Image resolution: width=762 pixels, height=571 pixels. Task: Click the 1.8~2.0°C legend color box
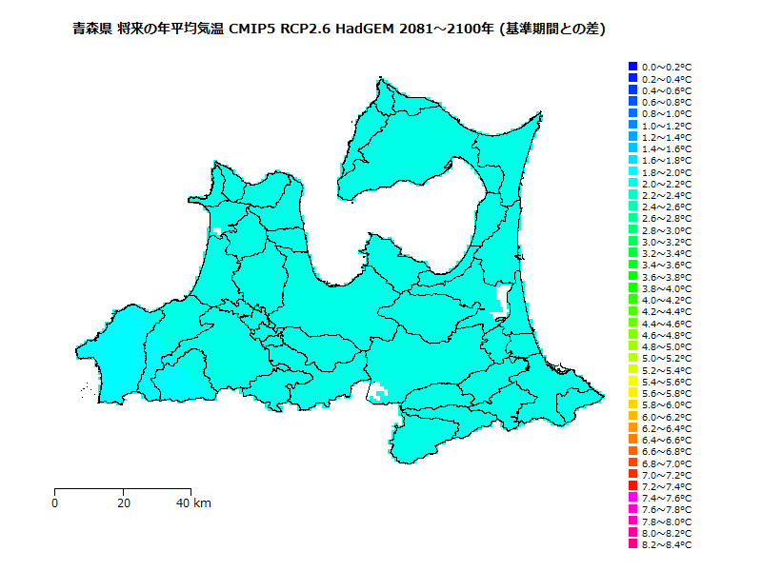click(x=632, y=172)
